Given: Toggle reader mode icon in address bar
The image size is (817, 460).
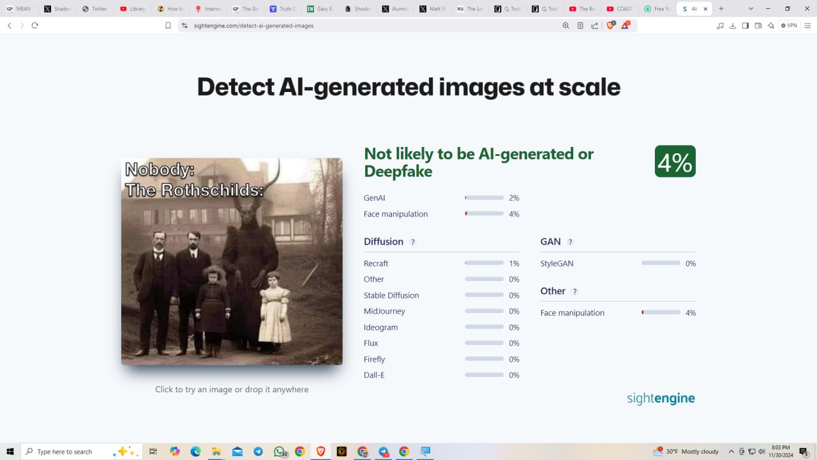Looking at the screenshot, I should [580, 26].
